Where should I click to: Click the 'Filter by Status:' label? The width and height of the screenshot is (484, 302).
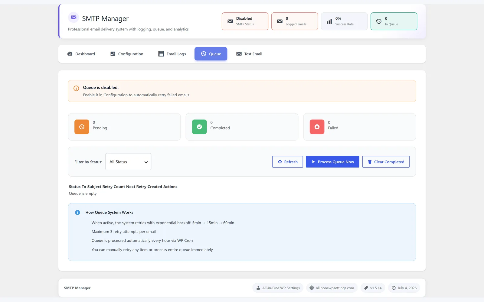(88, 162)
